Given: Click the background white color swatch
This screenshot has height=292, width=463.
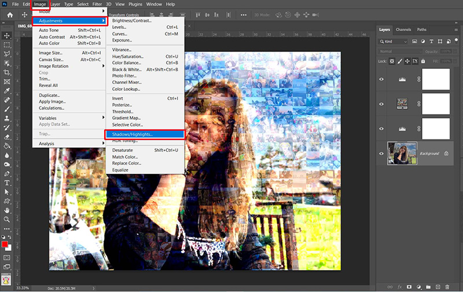Looking at the screenshot, I should click(x=9, y=249).
